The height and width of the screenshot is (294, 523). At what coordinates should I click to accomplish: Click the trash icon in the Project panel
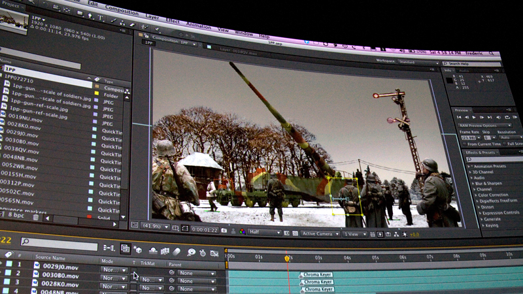(x=36, y=218)
